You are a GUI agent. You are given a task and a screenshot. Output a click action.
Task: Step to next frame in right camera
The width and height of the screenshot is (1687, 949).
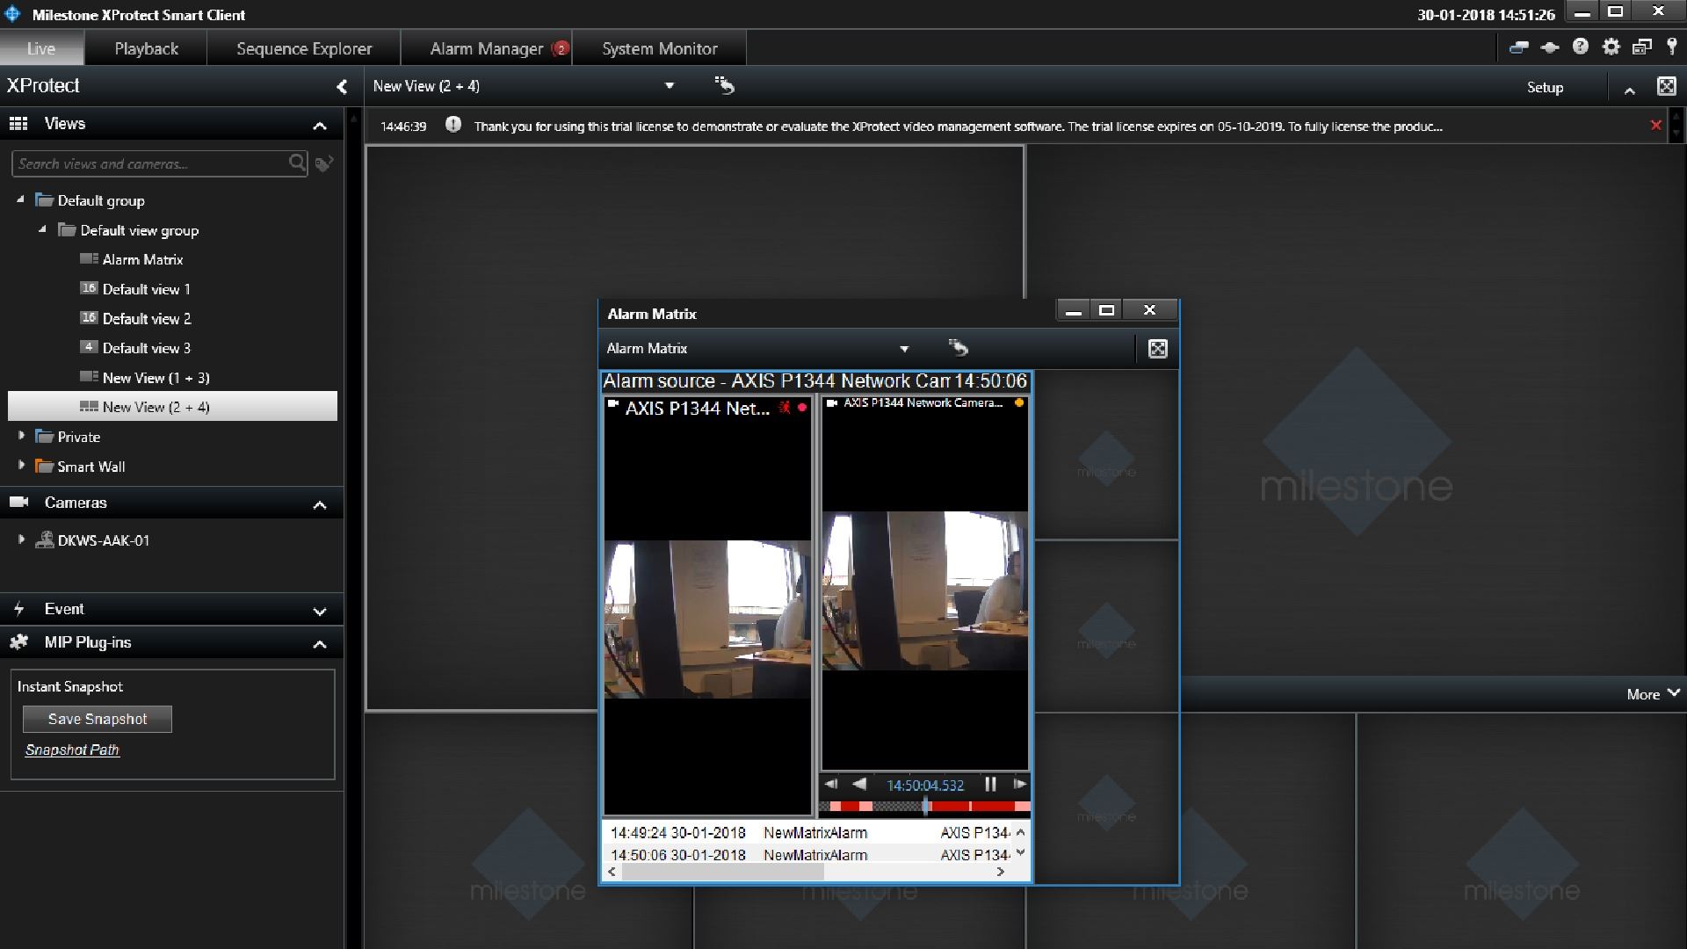click(x=1019, y=784)
